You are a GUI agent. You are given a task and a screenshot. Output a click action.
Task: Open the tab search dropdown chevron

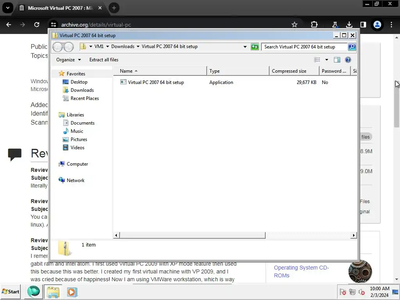pos(8,8)
